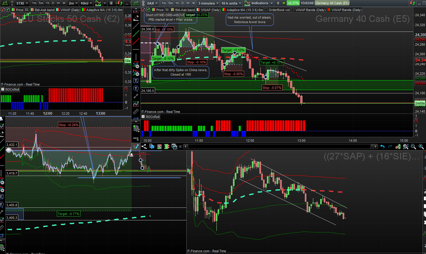Click the red-green VWAP Bands (Daily) swatch
The height and width of the screenshot is (254, 426).
[329, 10]
